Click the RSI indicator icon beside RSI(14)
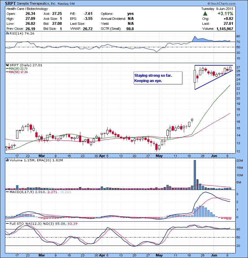This screenshot has width=248, height=258. click(7, 33)
